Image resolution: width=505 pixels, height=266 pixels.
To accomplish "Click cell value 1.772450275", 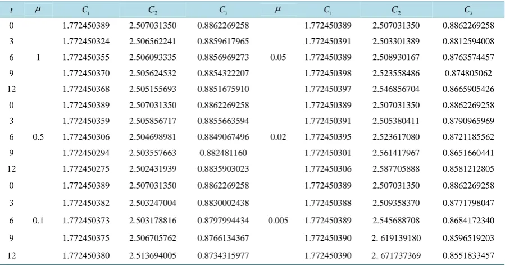I will [x=86, y=169].
